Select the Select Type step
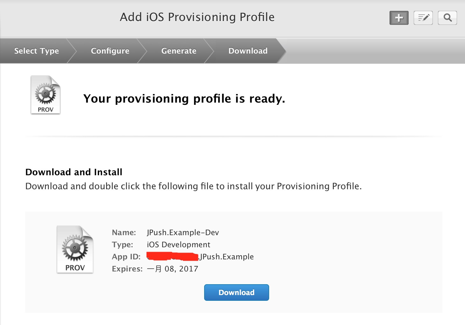Viewport: 465px width, 325px height. [x=37, y=51]
